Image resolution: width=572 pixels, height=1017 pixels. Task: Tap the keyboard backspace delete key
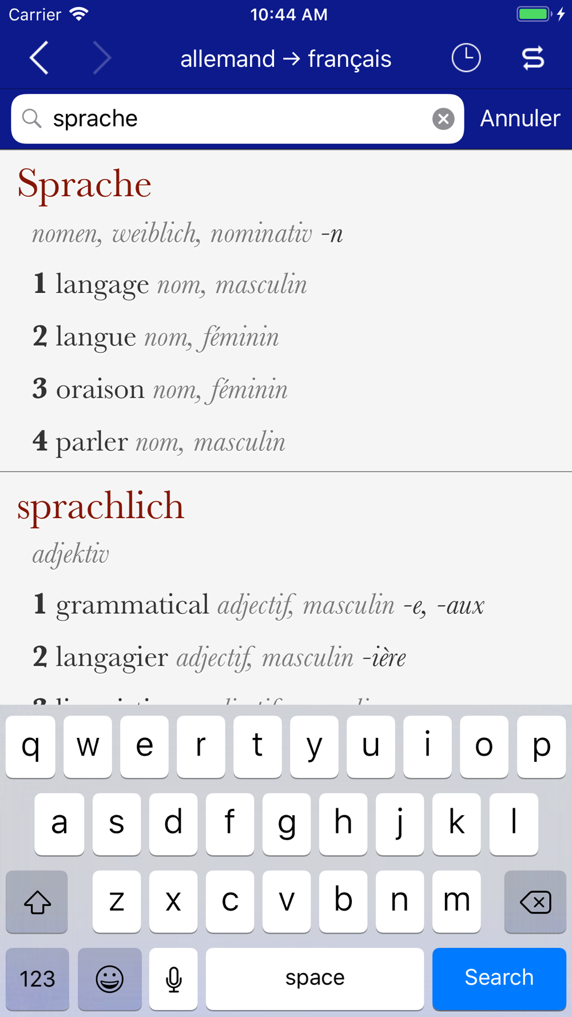tap(535, 901)
